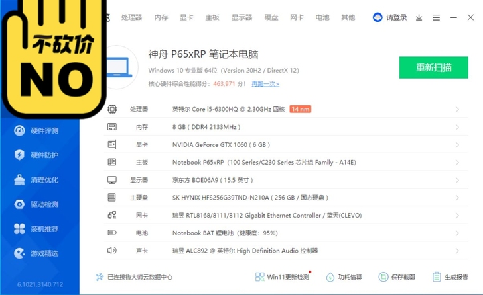Select the 清理优化 broom icon
This screenshot has height=295, width=483.
coord(19,179)
